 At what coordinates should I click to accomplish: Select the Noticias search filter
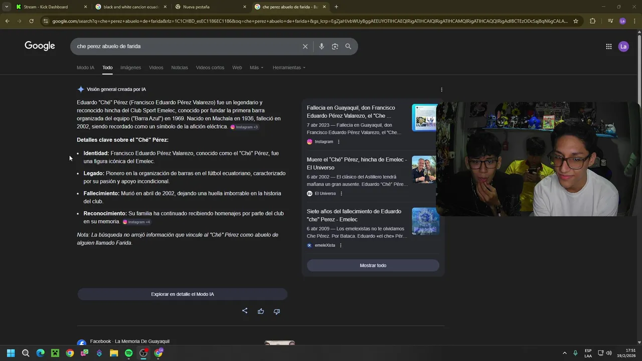pyautogui.click(x=180, y=68)
